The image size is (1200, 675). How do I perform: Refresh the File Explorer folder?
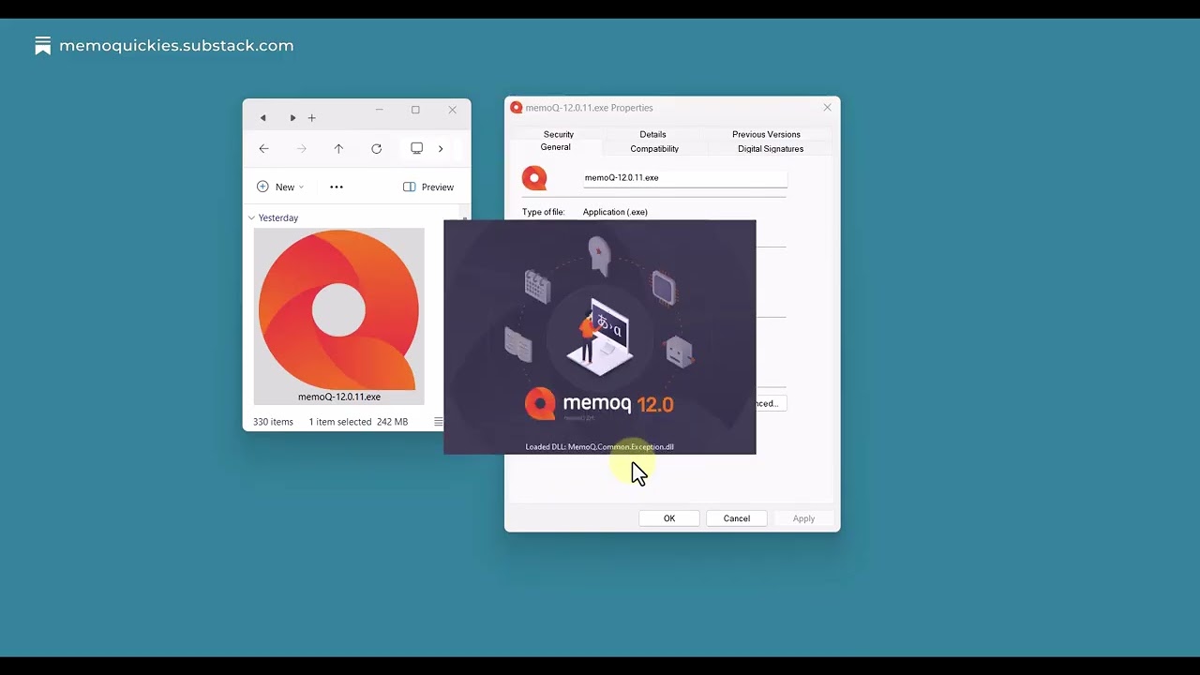point(376,148)
